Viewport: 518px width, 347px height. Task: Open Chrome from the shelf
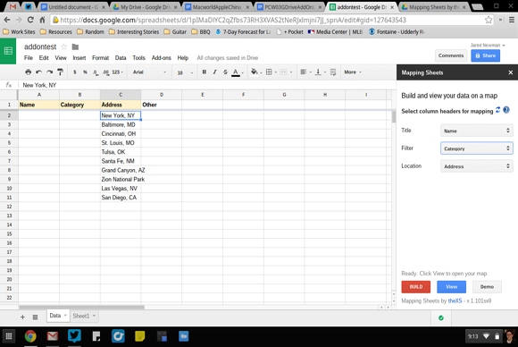(x=30, y=336)
